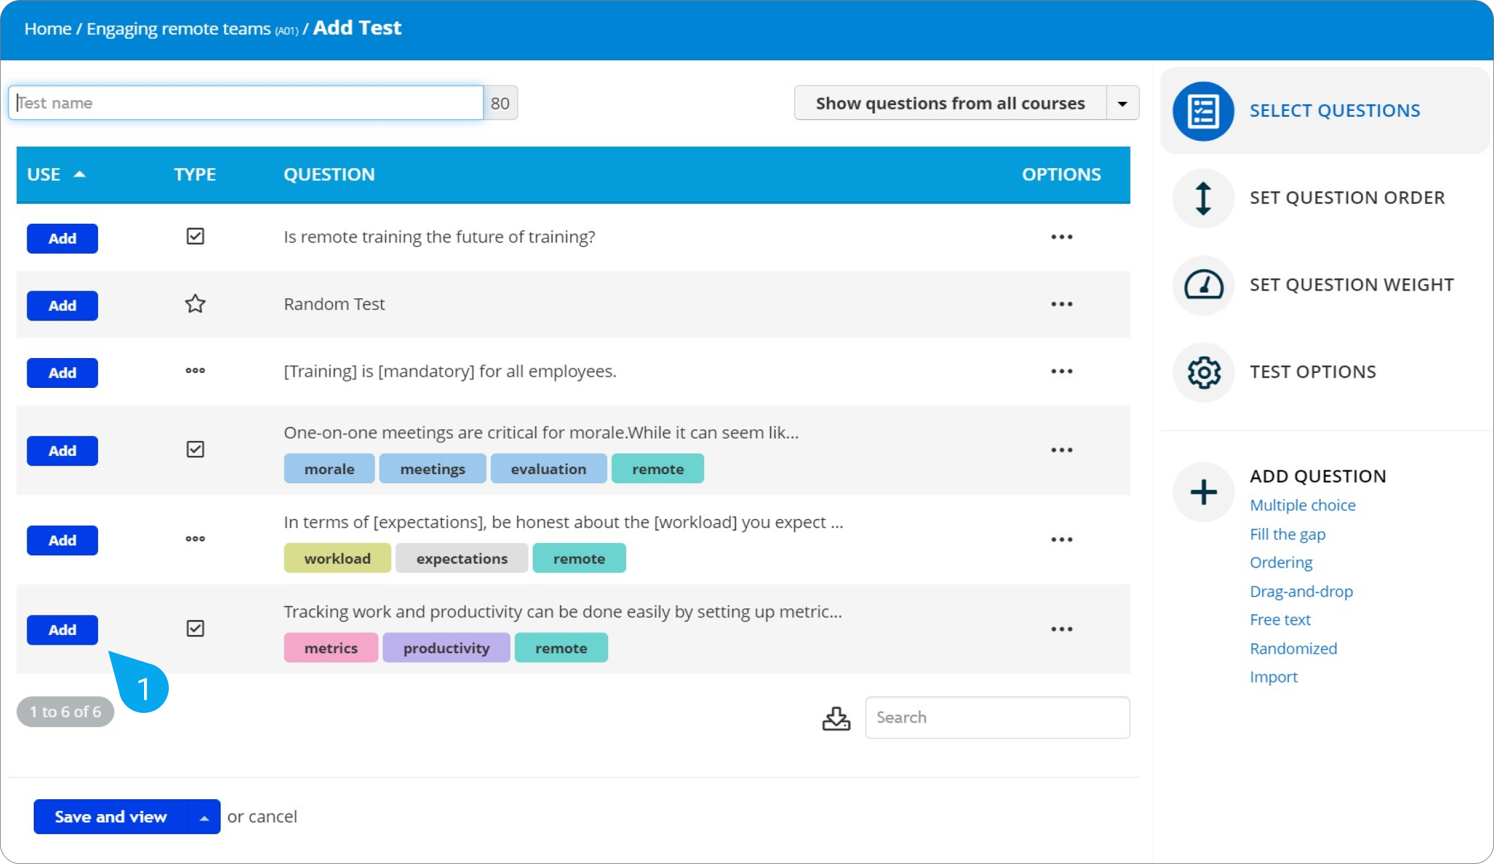Click the blue 'morale' tag
Viewport: 1494px width, 864px height.
(x=329, y=469)
